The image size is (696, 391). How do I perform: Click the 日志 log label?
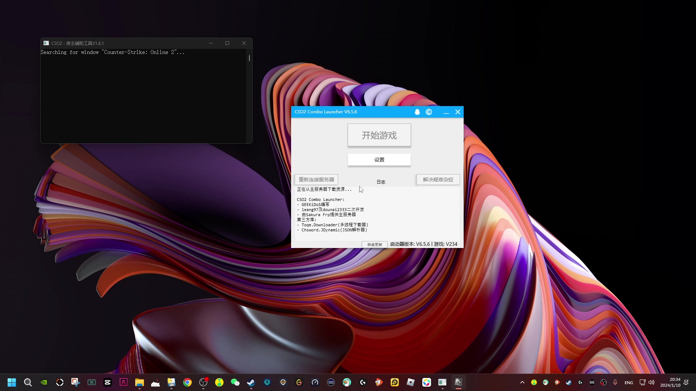click(x=381, y=182)
